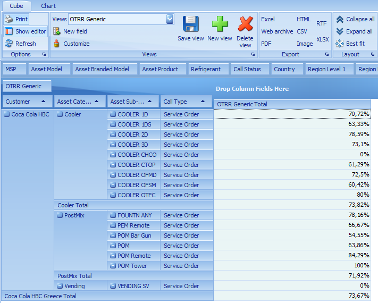Image resolution: width=378 pixels, height=303 pixels.
Task: Click the Country filter field
Action: [287, 69]
